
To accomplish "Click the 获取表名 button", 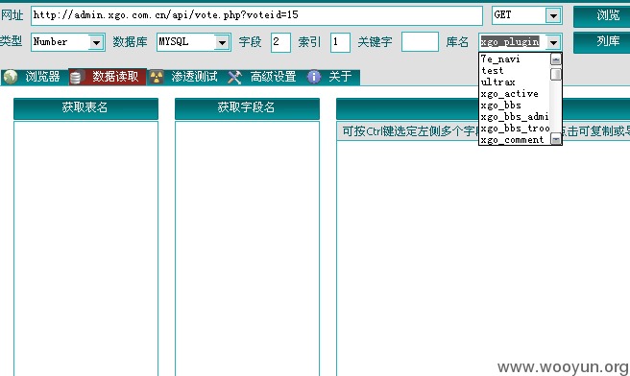I will (x=85, y=108).
